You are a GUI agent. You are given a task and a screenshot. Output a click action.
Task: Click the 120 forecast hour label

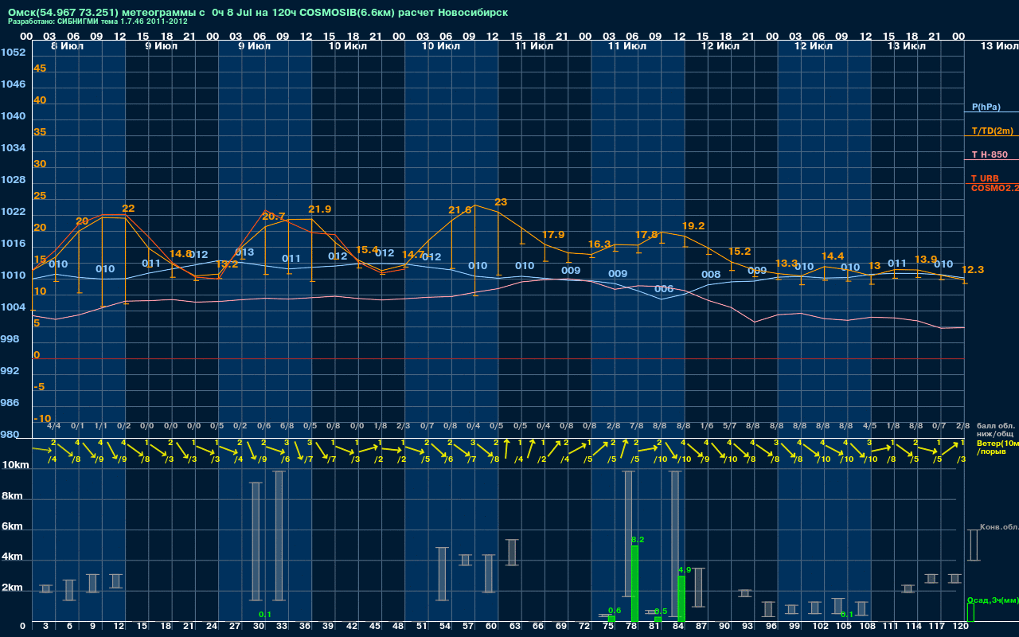pos(961,627)
